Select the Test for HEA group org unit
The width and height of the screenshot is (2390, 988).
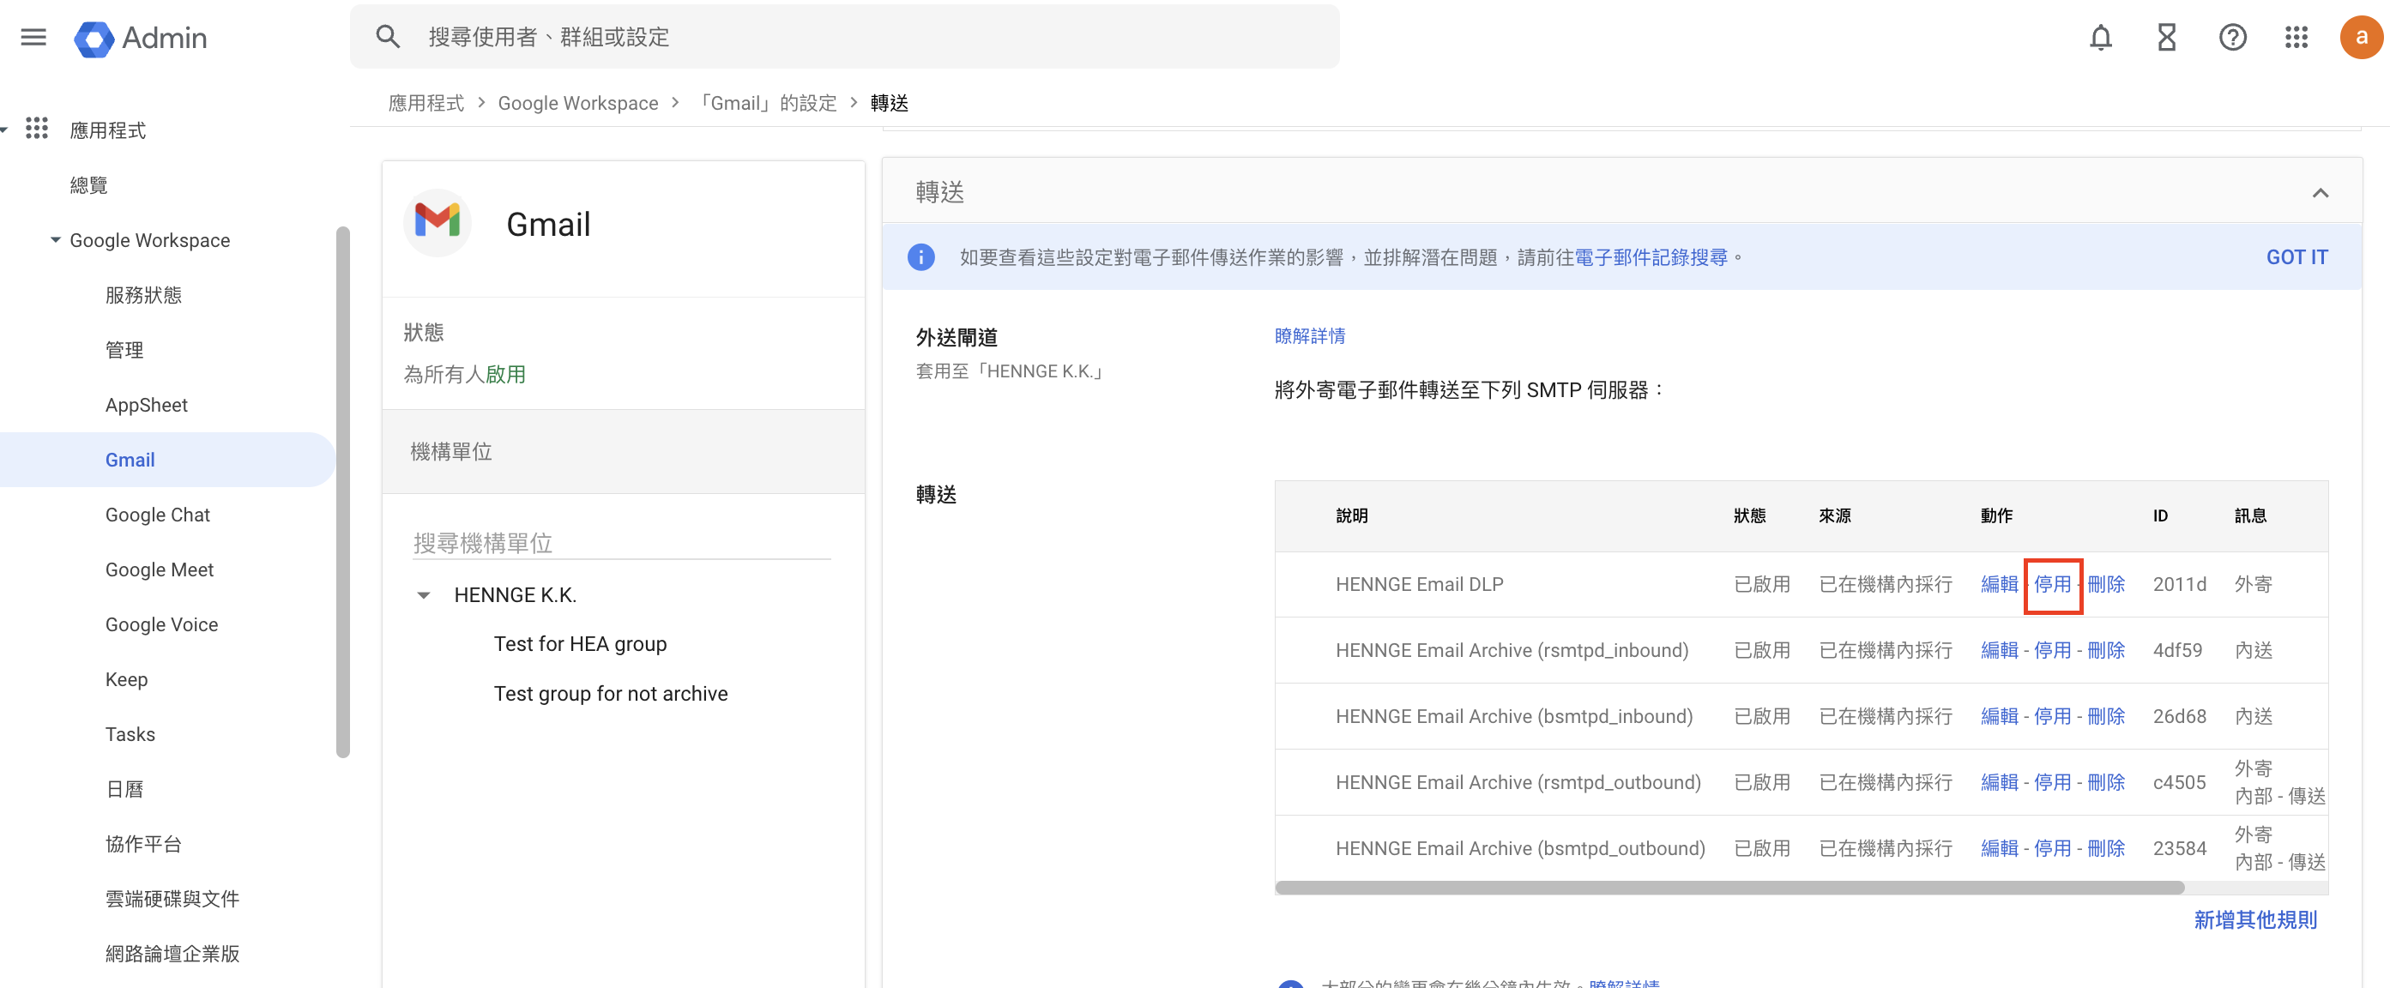pos(580,644)
